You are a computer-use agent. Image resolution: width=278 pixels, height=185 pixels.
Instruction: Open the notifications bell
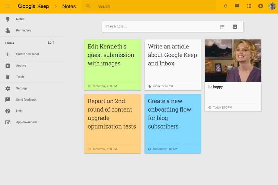point(260,6)
